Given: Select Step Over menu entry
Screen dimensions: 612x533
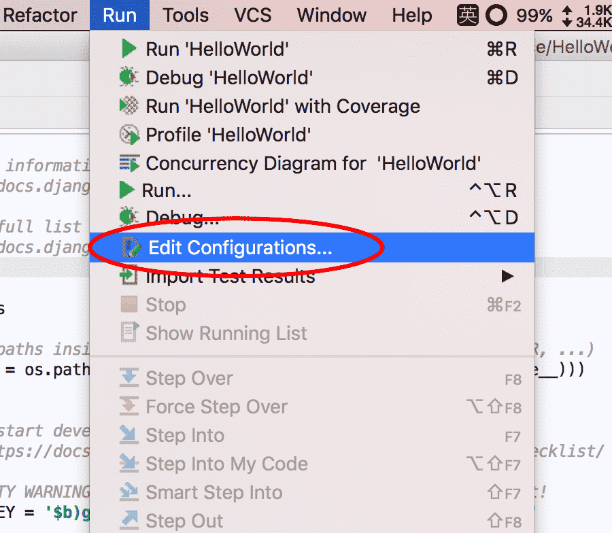Looking at the screenshot, I should pyautogui.click(x=312, y=378).
